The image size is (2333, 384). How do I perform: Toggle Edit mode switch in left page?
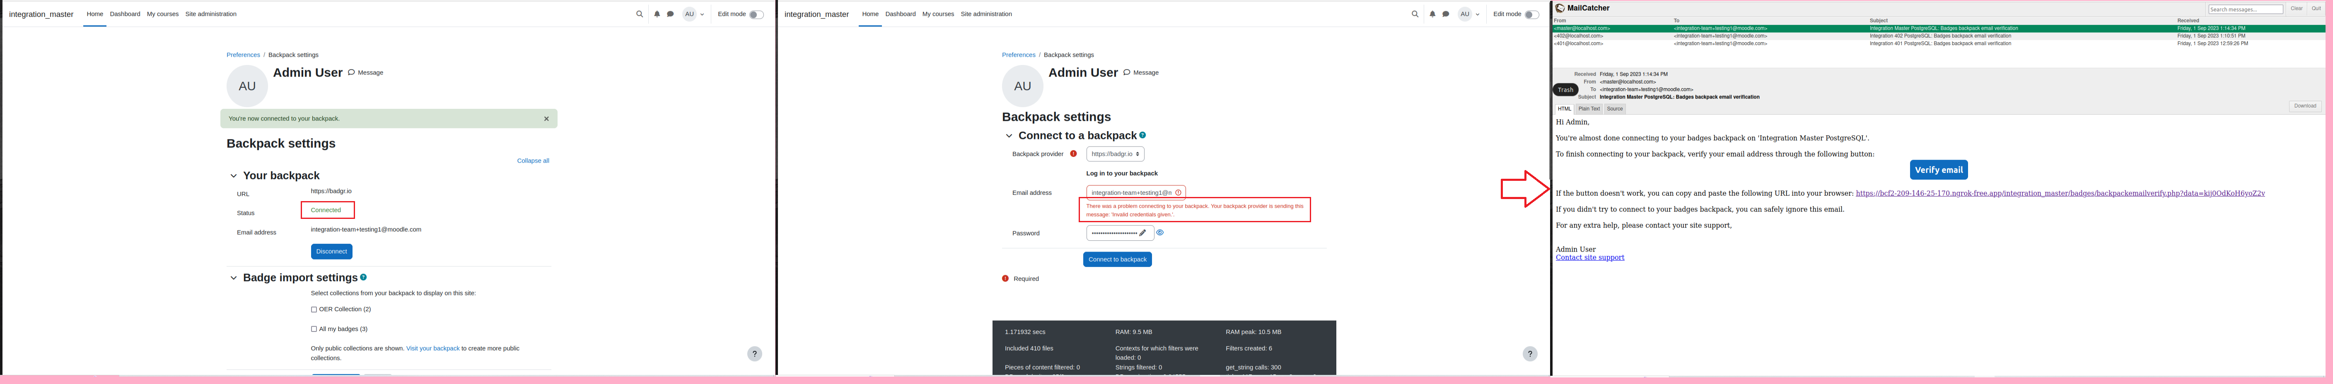click(x=756, y=14)
